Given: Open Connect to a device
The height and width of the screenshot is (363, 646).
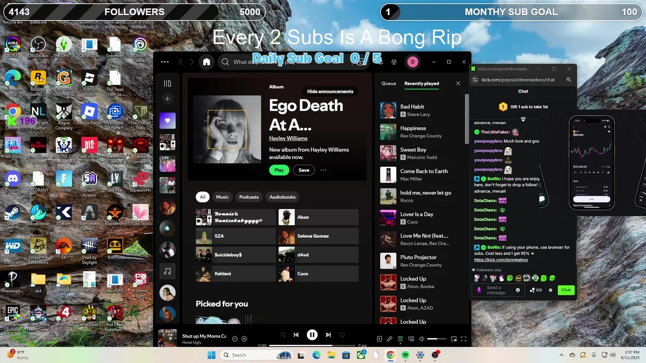Looking at the screenshot, I should (x=411, y=339).
